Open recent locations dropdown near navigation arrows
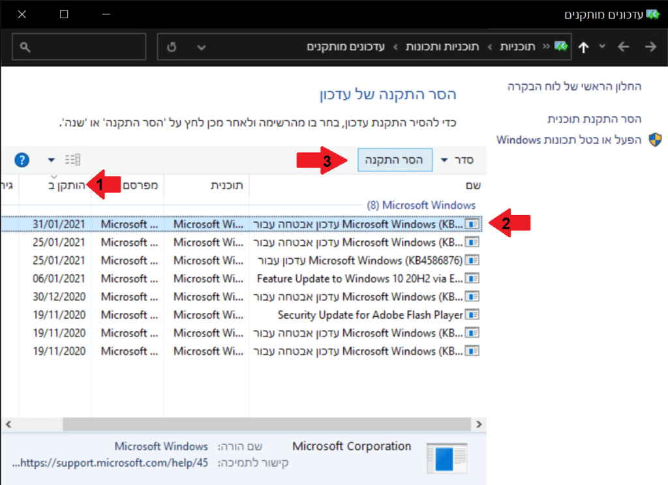Image resolution: width=668 pixels, height=485 pixels. pyautogui.click(x=602, y=47)
